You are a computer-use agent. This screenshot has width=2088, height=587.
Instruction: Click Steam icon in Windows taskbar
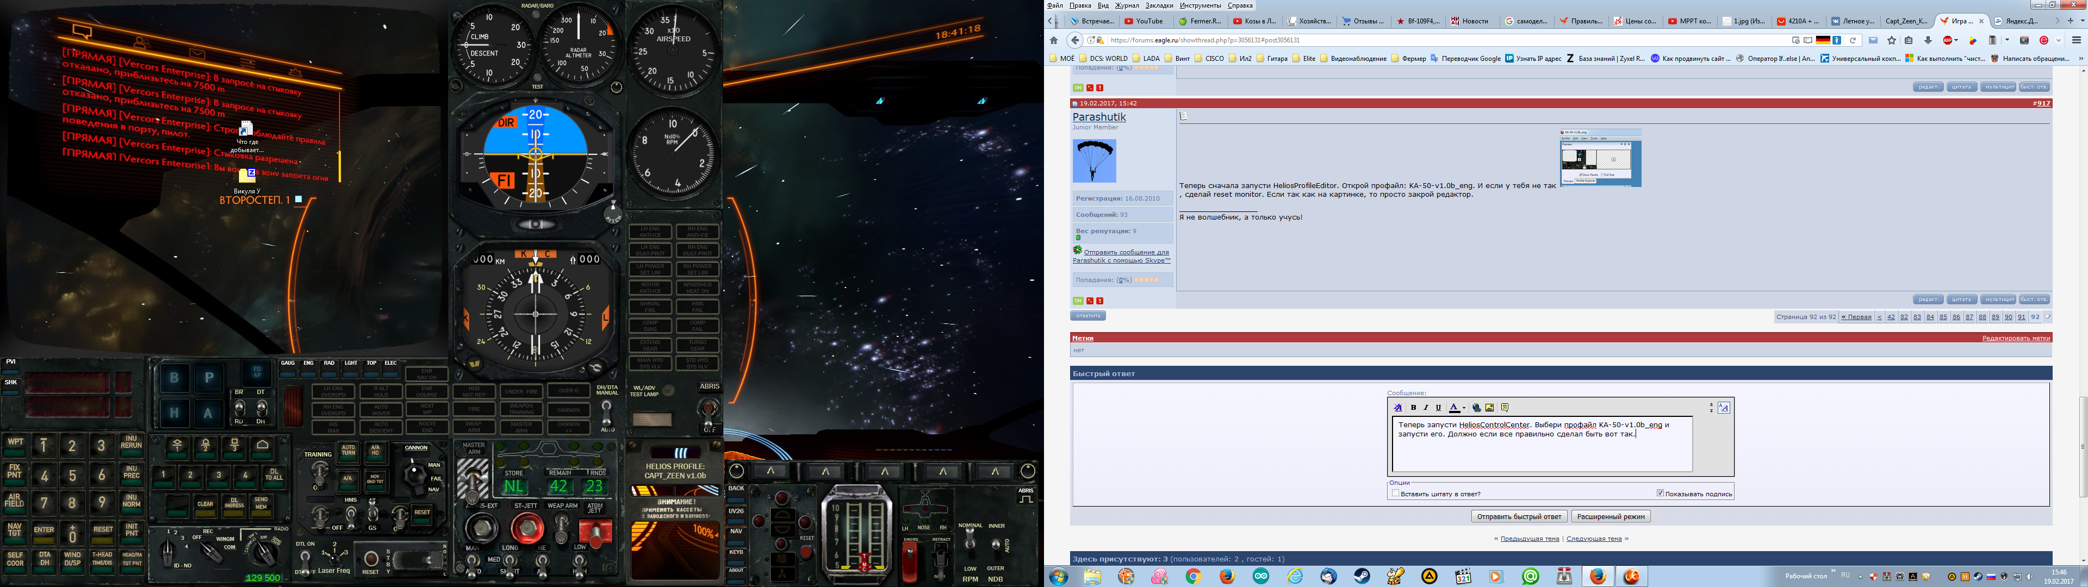(x=1362, y=577)
